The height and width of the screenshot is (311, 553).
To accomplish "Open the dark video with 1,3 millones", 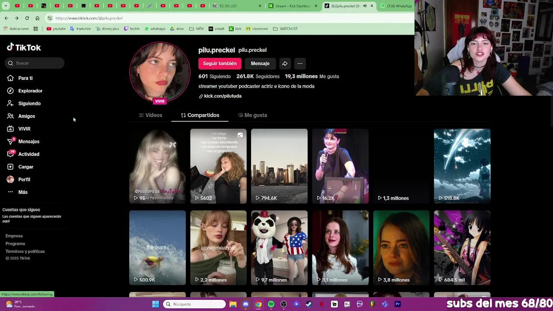I will [x=401, y=166].
